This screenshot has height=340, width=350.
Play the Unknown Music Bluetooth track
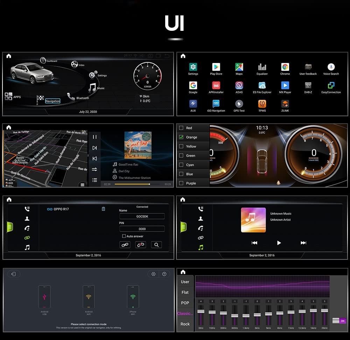pos(279,243)
